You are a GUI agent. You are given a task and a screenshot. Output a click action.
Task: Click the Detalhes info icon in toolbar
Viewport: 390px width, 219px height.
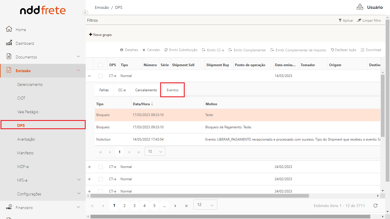click(122, 50)
